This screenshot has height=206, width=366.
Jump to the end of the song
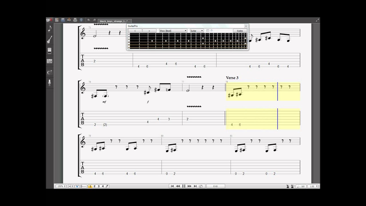coord(195,186)
